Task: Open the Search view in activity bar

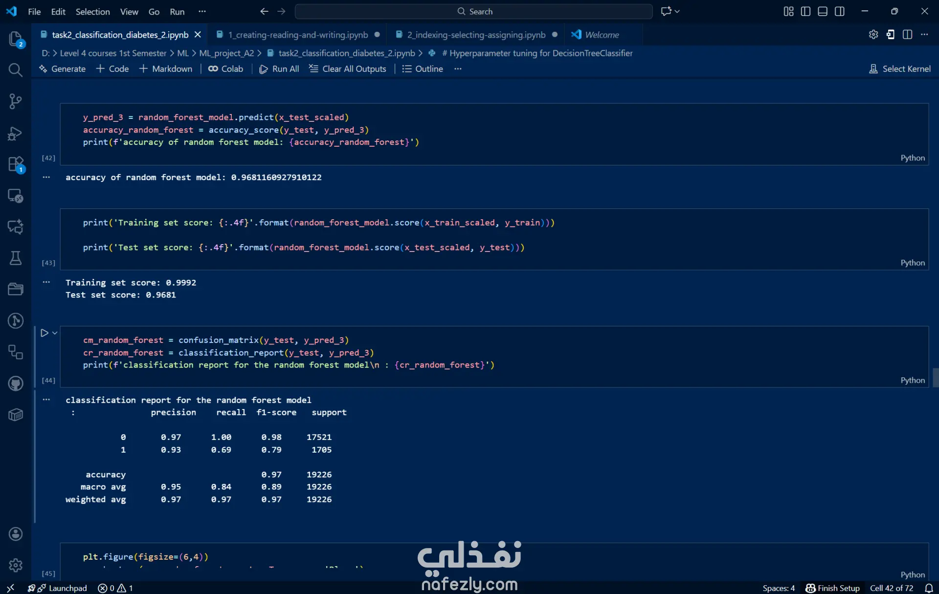Action: pyautogui.click(x=15, y=70)
